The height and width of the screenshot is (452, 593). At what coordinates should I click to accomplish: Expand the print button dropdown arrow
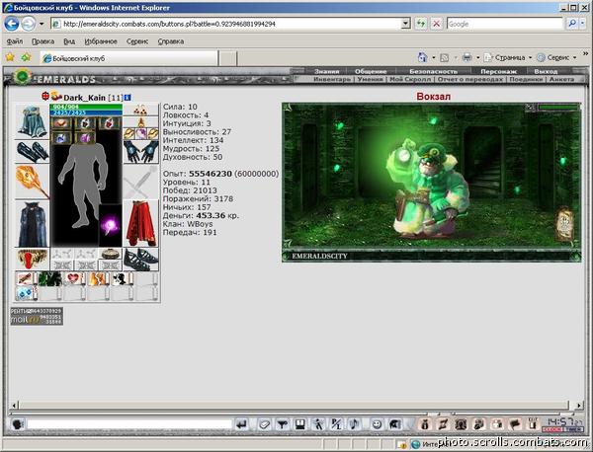click(x=477, y=58)
